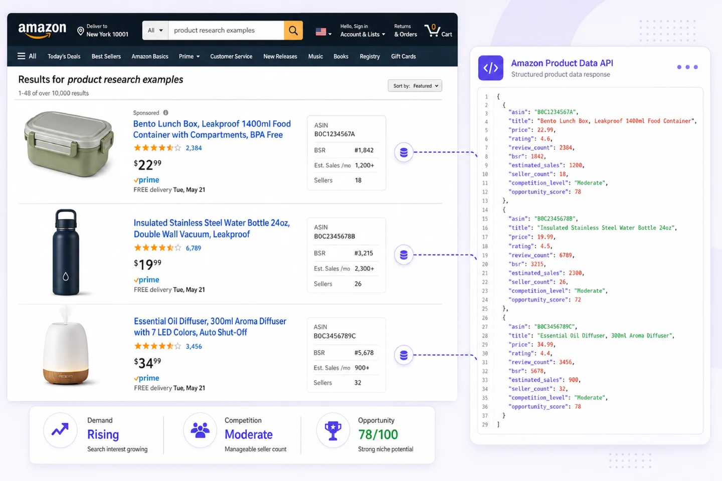This screenshot has height=481, width=722.
Task: Click prime badge under the $19.99 price
Action: tap(146, 280)
